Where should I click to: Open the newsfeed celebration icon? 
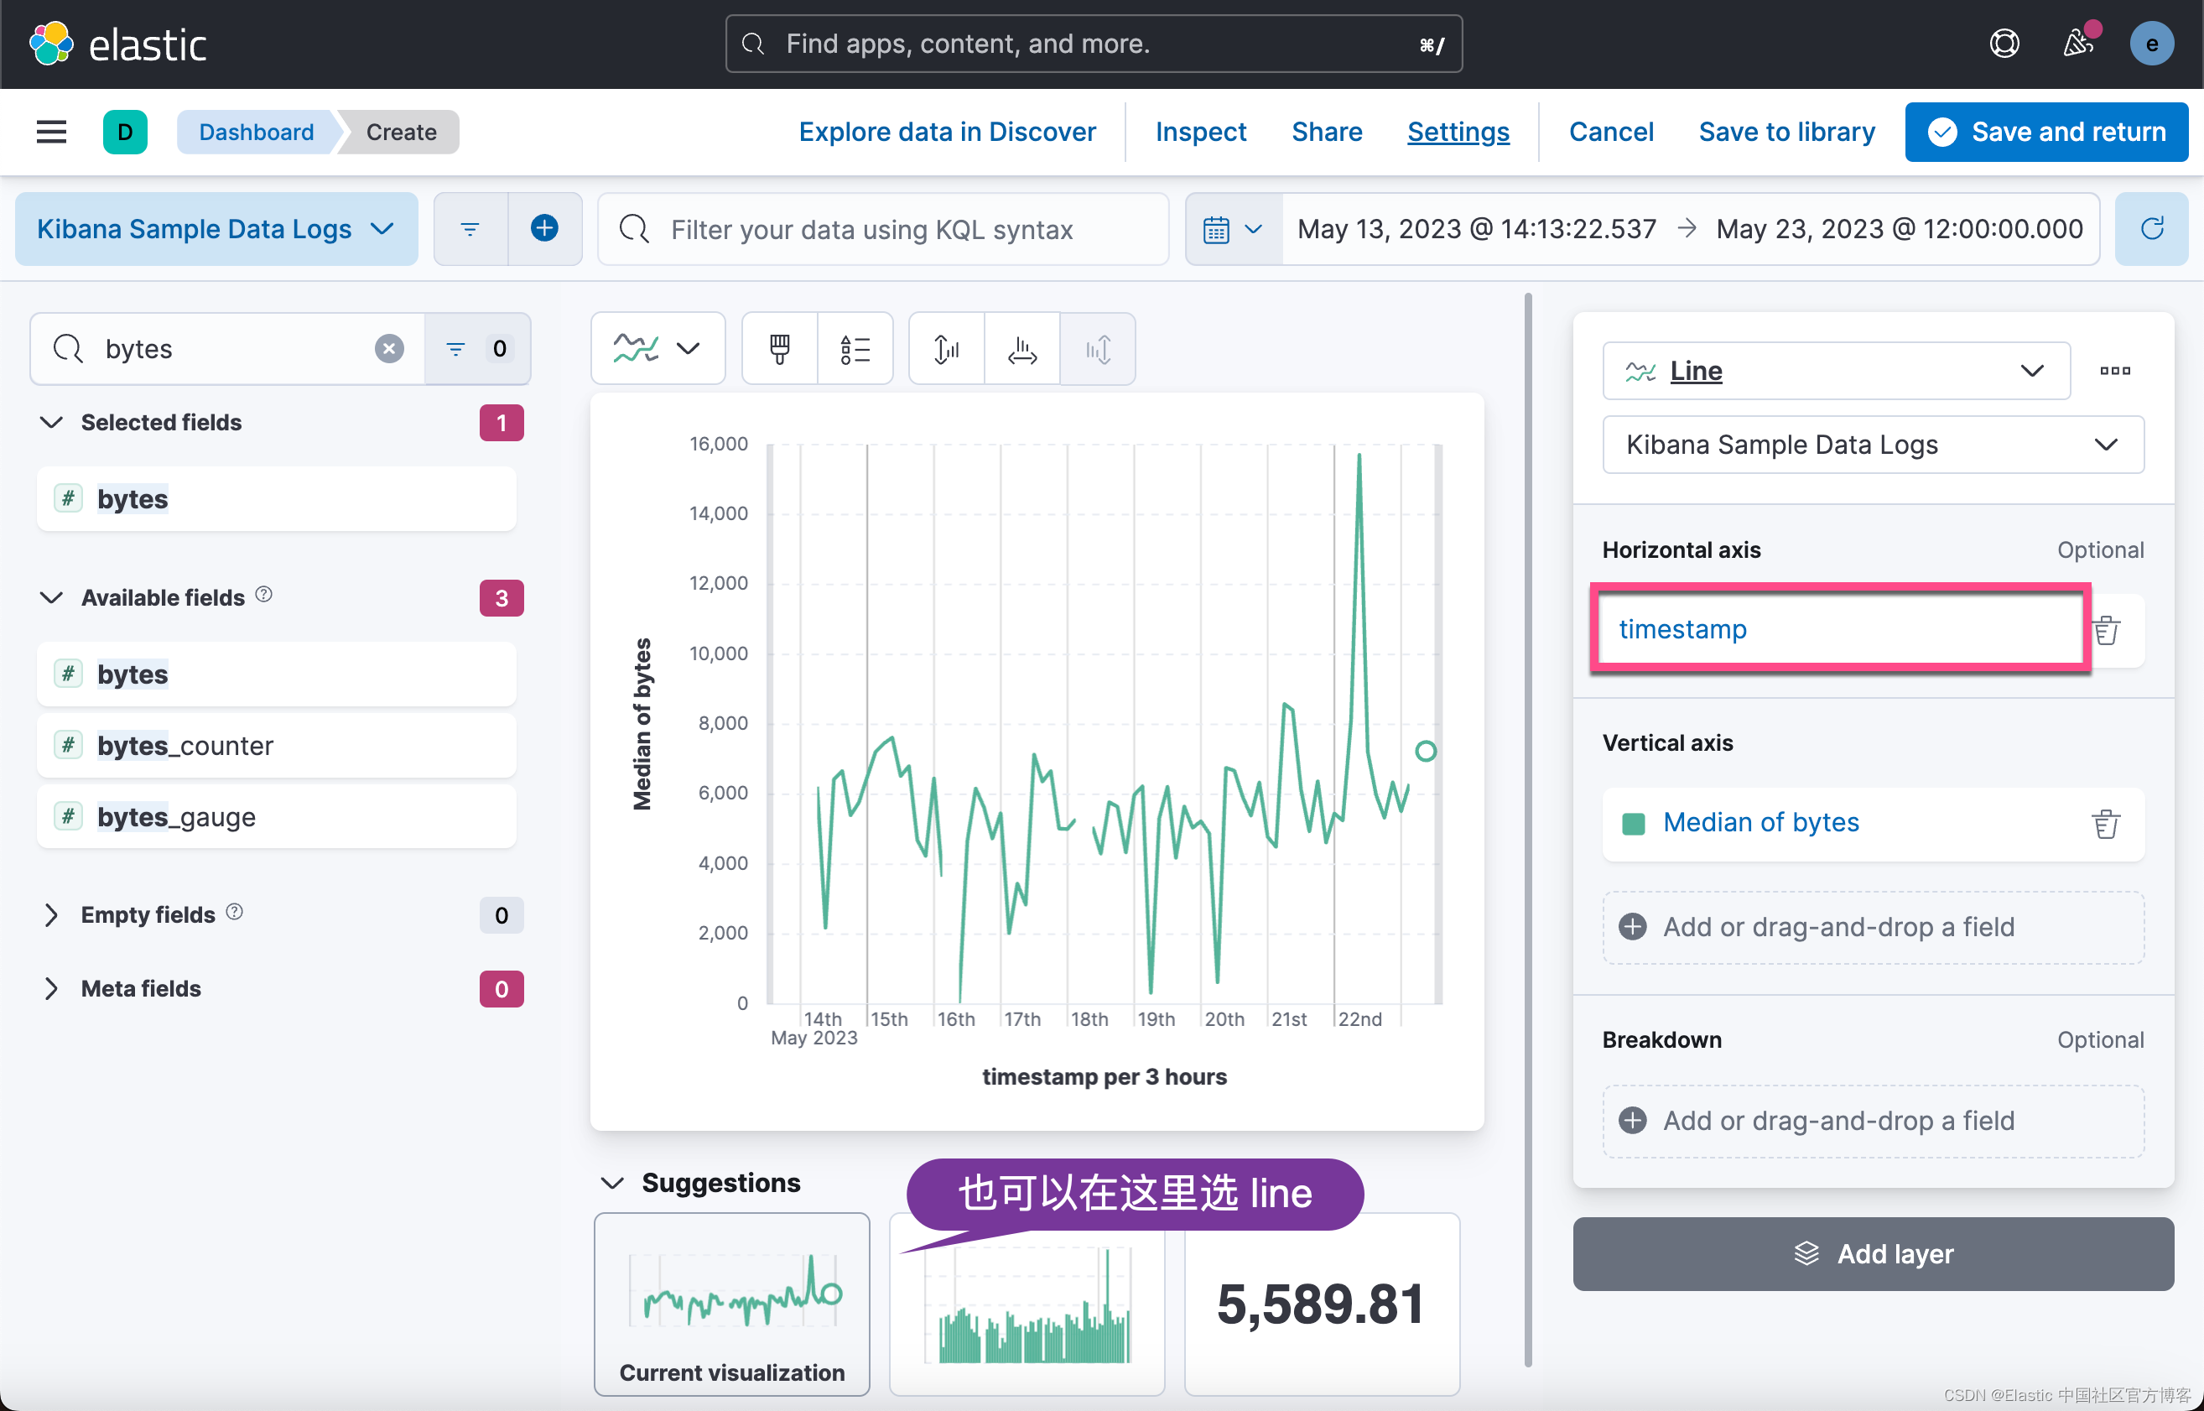click(2077, 44)
